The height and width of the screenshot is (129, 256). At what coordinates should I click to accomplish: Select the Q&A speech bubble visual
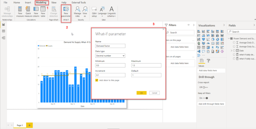[x=203, y=51]
